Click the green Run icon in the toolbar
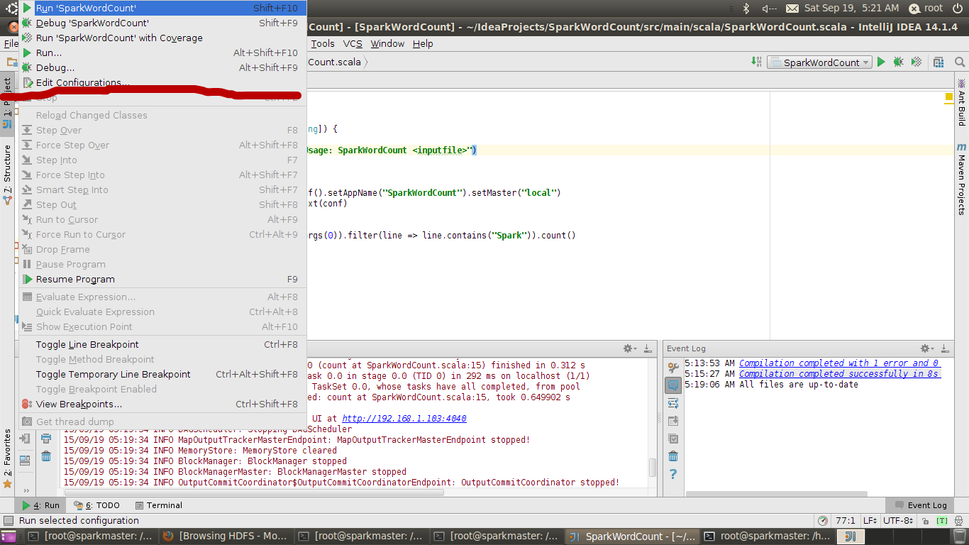 click(881, 62)
